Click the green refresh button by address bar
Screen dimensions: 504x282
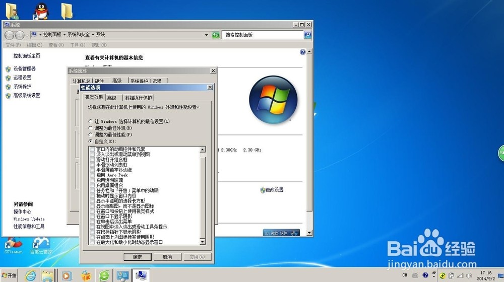(x=216, y=35)
